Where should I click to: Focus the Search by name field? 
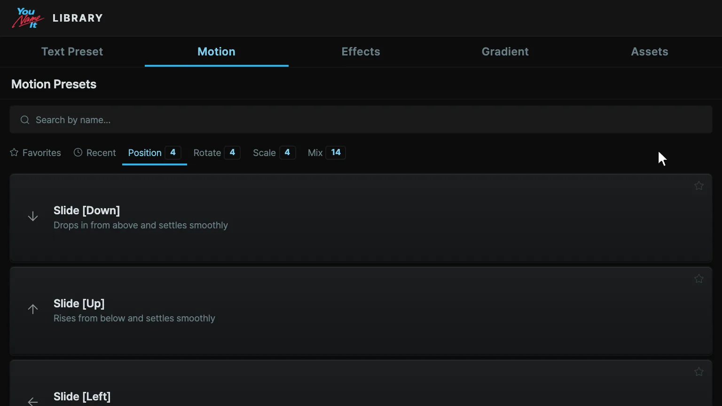point(361,120)
